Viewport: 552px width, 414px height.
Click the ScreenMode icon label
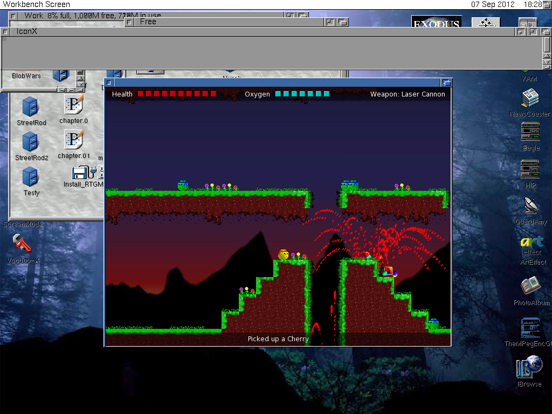pos(23,224)
